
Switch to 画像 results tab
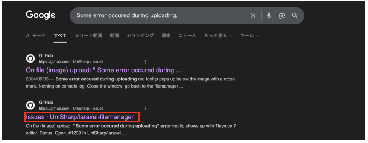[166, 36]
